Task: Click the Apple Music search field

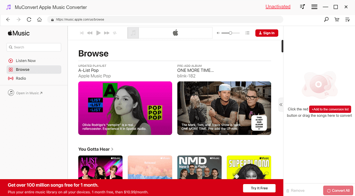Action: pos(34,47)
